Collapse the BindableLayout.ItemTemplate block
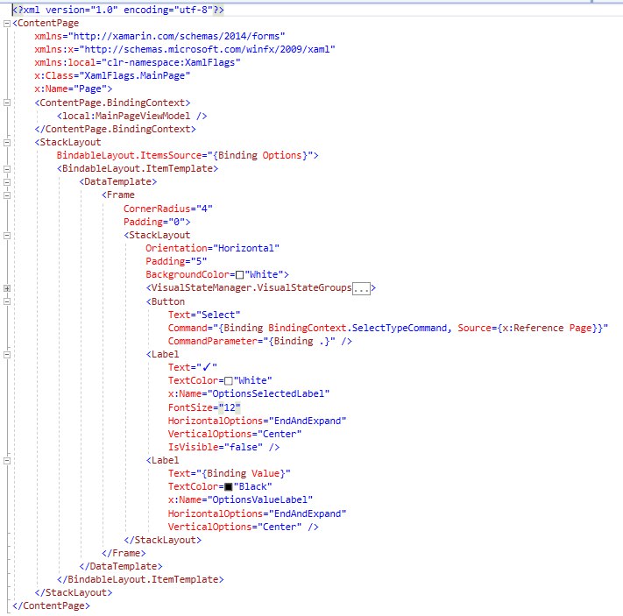623x616 pixels. [x=7, y=169]
